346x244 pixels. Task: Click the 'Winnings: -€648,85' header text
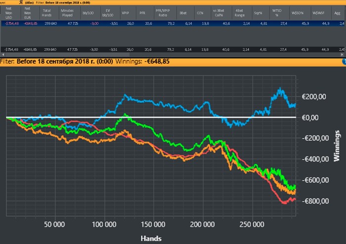click(x=142, y=61)
